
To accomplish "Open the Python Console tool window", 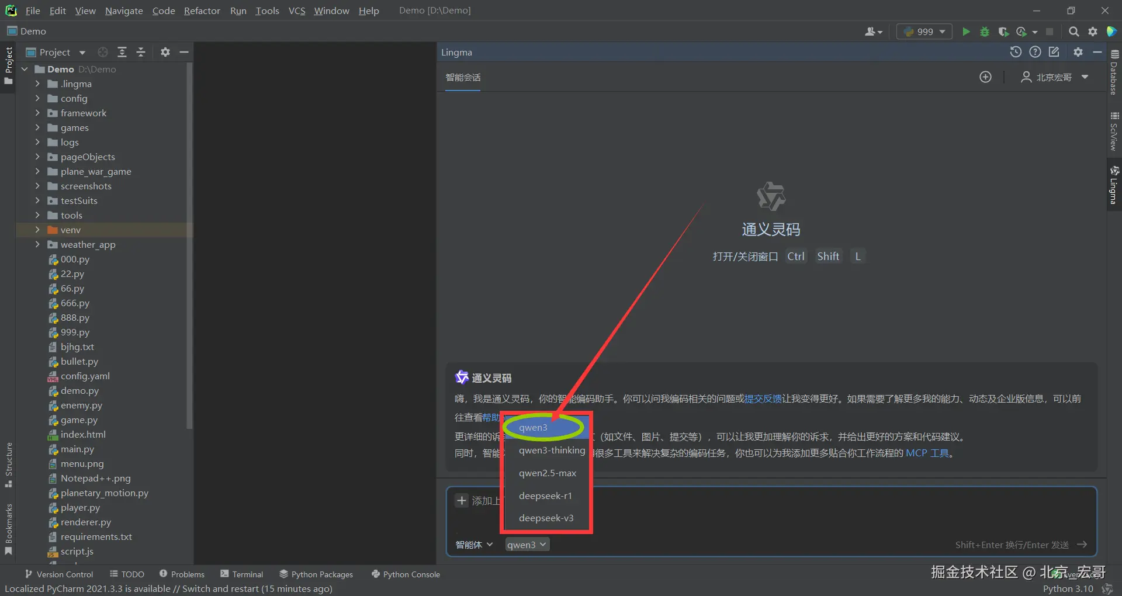I will click(406, 574).
